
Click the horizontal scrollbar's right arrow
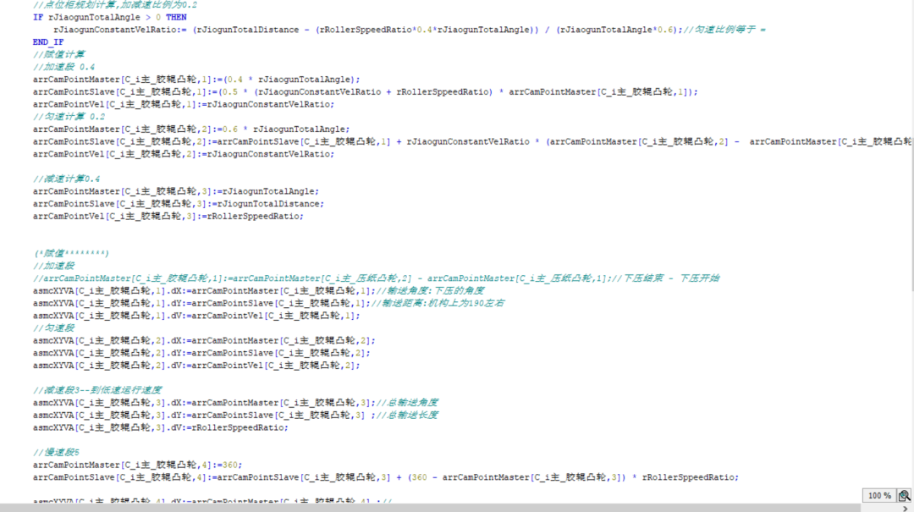[x=906, y=509]
